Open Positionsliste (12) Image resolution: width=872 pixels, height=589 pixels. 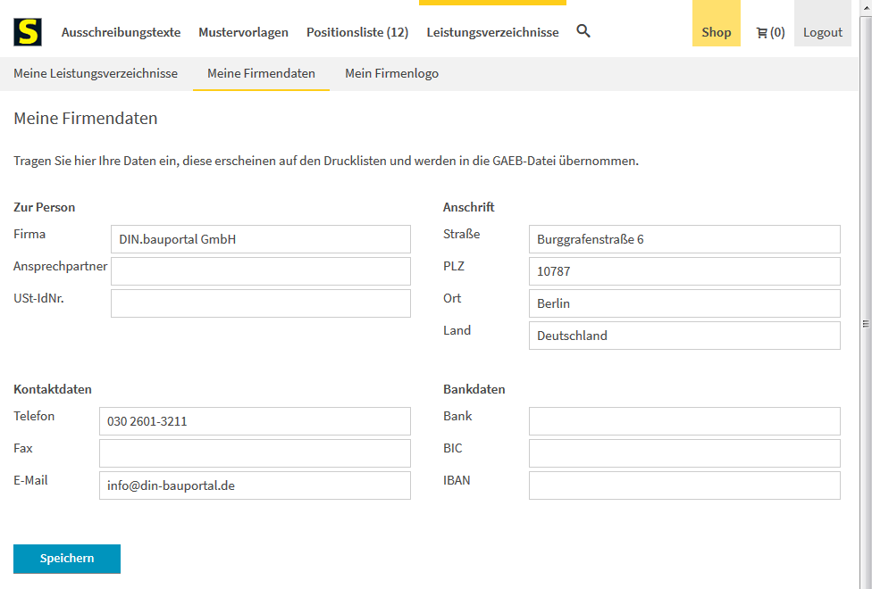[x=356, y=31]
